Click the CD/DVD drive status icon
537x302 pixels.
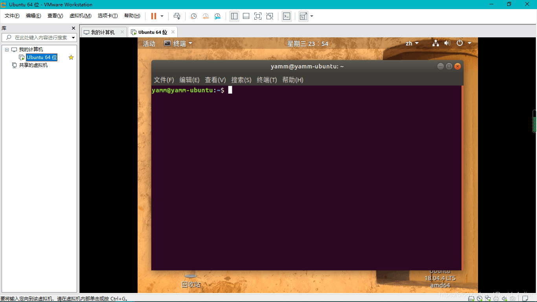pos(480,298)
